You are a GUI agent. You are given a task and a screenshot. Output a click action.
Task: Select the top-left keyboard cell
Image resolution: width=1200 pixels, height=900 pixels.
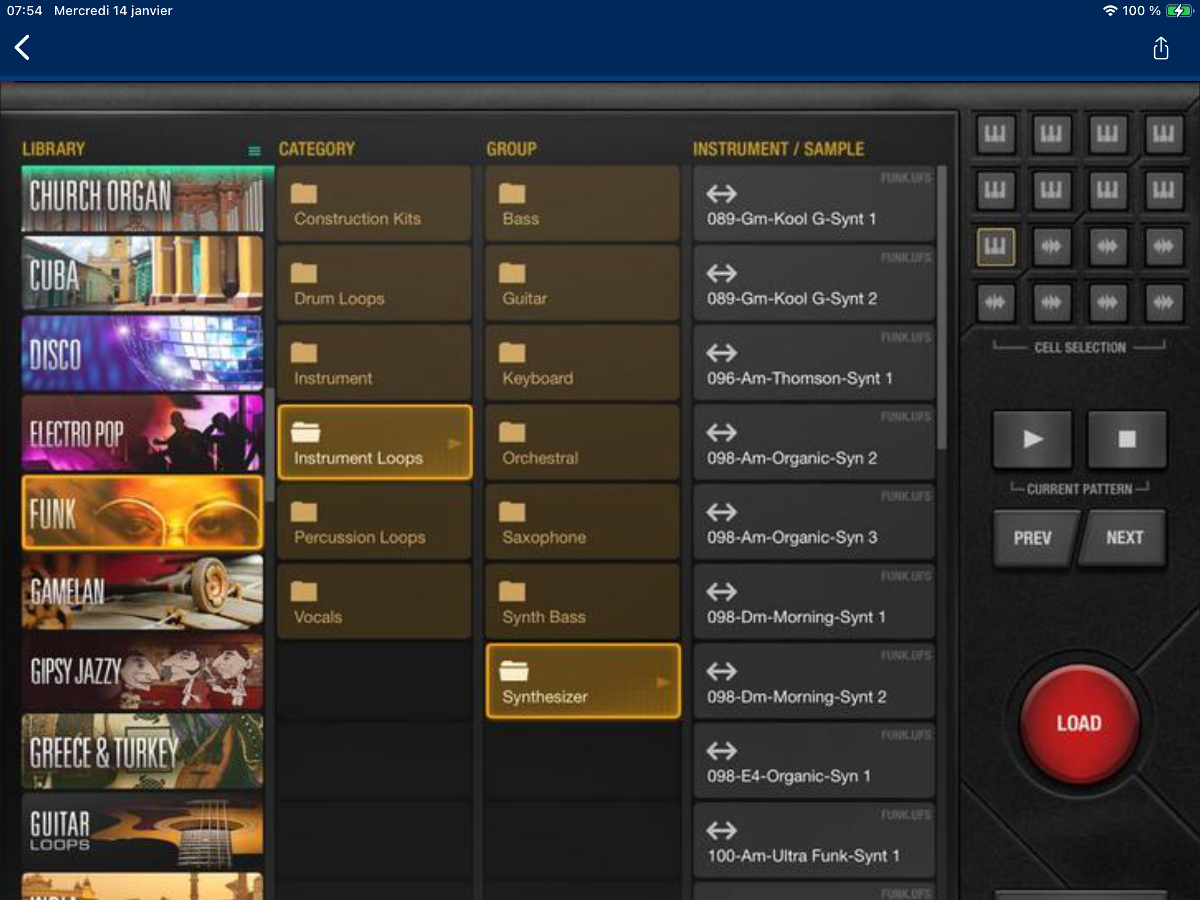995,133
